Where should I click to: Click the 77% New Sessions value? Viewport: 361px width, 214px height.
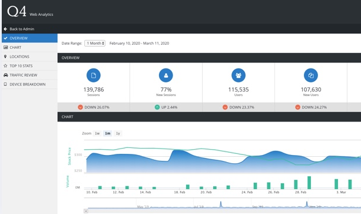166,90
